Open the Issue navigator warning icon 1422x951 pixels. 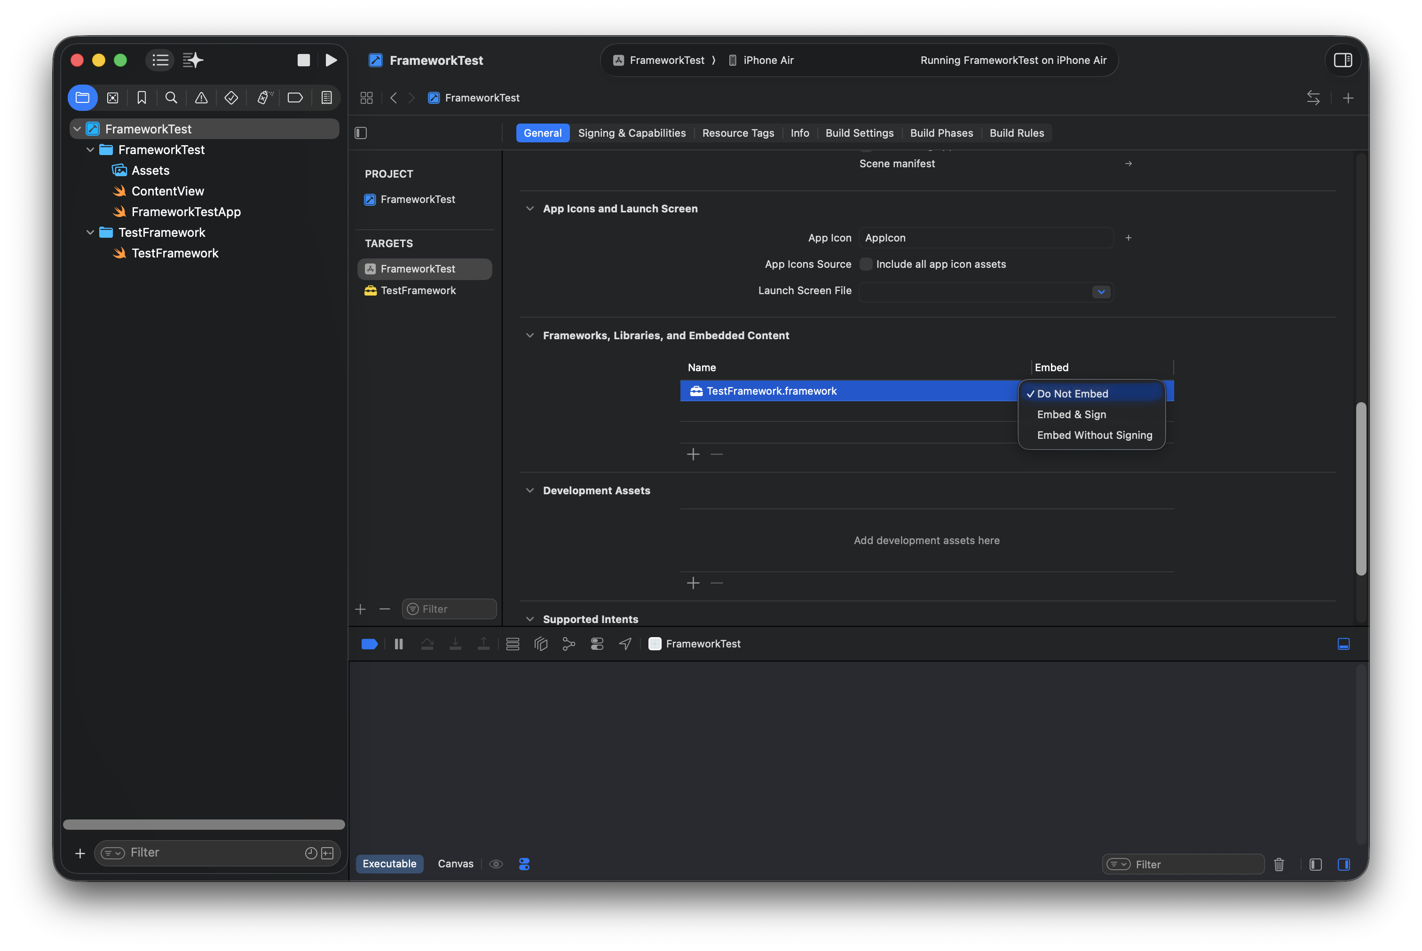(201, 98)
